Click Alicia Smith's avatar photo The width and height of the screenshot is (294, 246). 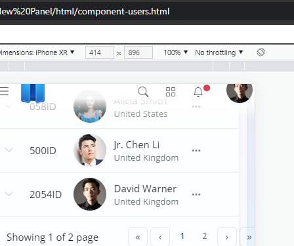(x=90, y=106)
